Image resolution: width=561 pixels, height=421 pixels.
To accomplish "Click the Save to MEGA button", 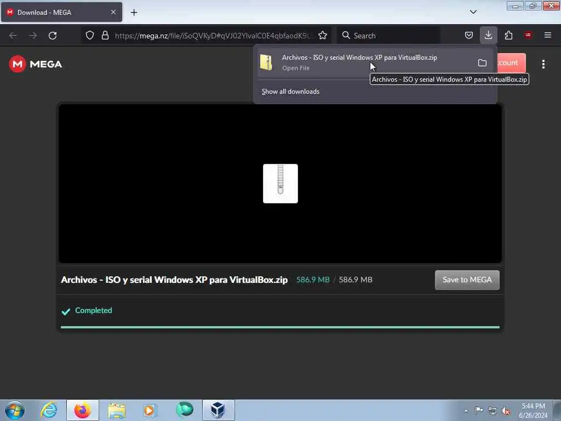I will pyautogui.click(x=467, y=280).
